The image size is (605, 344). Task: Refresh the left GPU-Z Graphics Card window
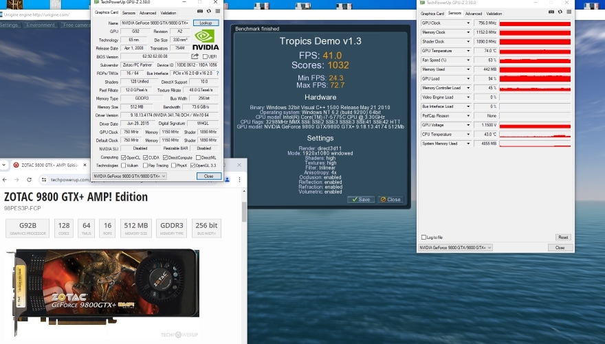[209, 12]
